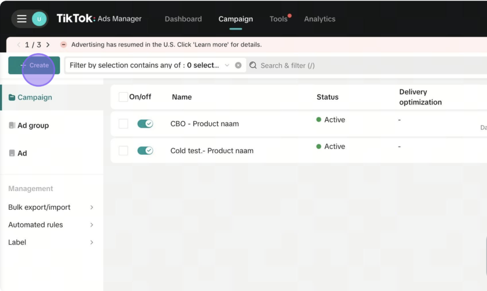This screenshot has width=487, height=291.
Task: Click the green status dot for CBO campaign
Action: tap(319, 119)
